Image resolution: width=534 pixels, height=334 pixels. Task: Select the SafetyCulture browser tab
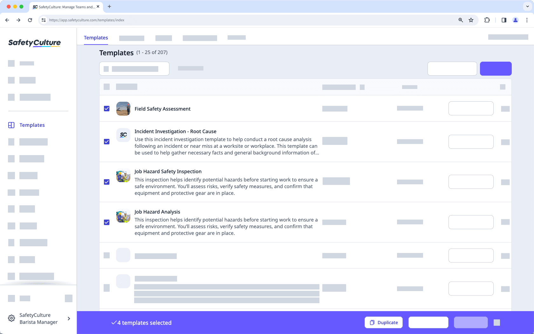click(x=64, y=7)
